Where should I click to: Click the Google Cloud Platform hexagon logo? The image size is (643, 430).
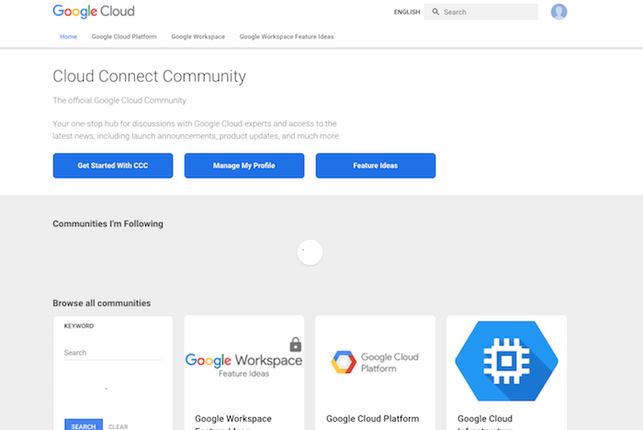tap(344, 362)
